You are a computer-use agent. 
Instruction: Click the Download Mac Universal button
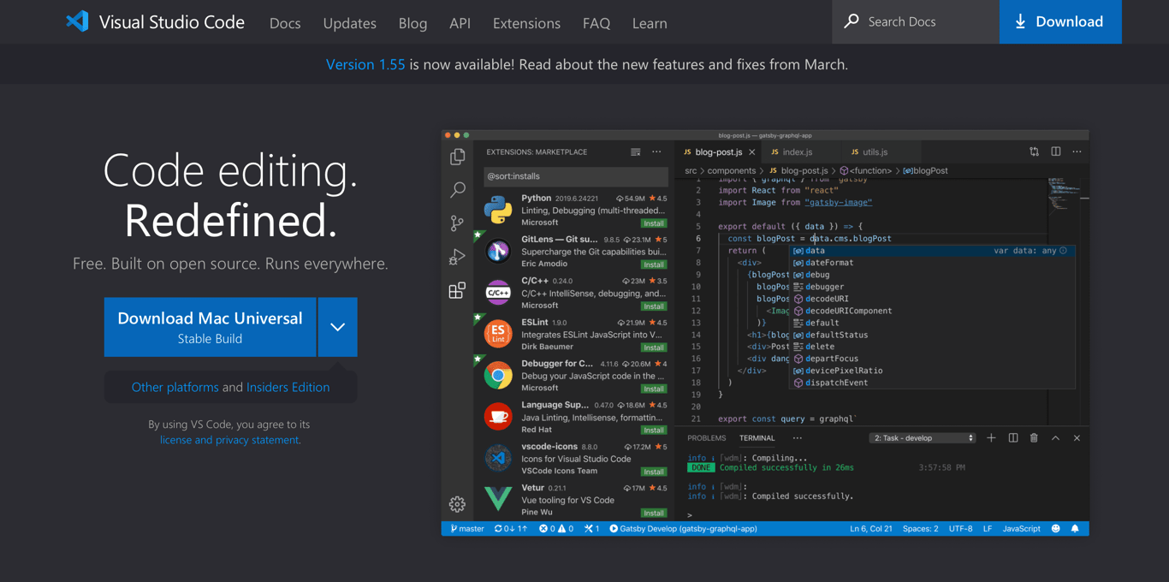point(210,327)
